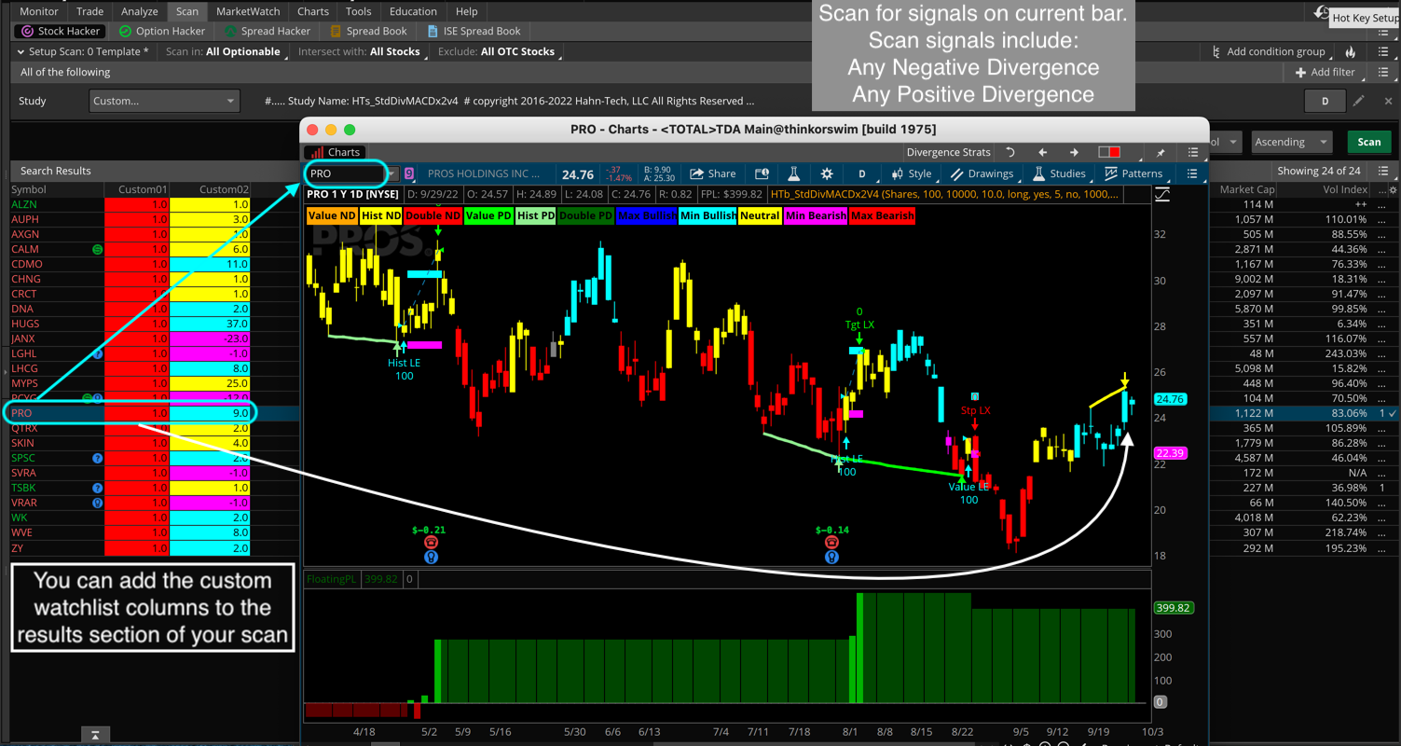This screenshot has width=1401, height=746.
Task: Remove the study filter with X icon
Action: tap(1388, 101)
